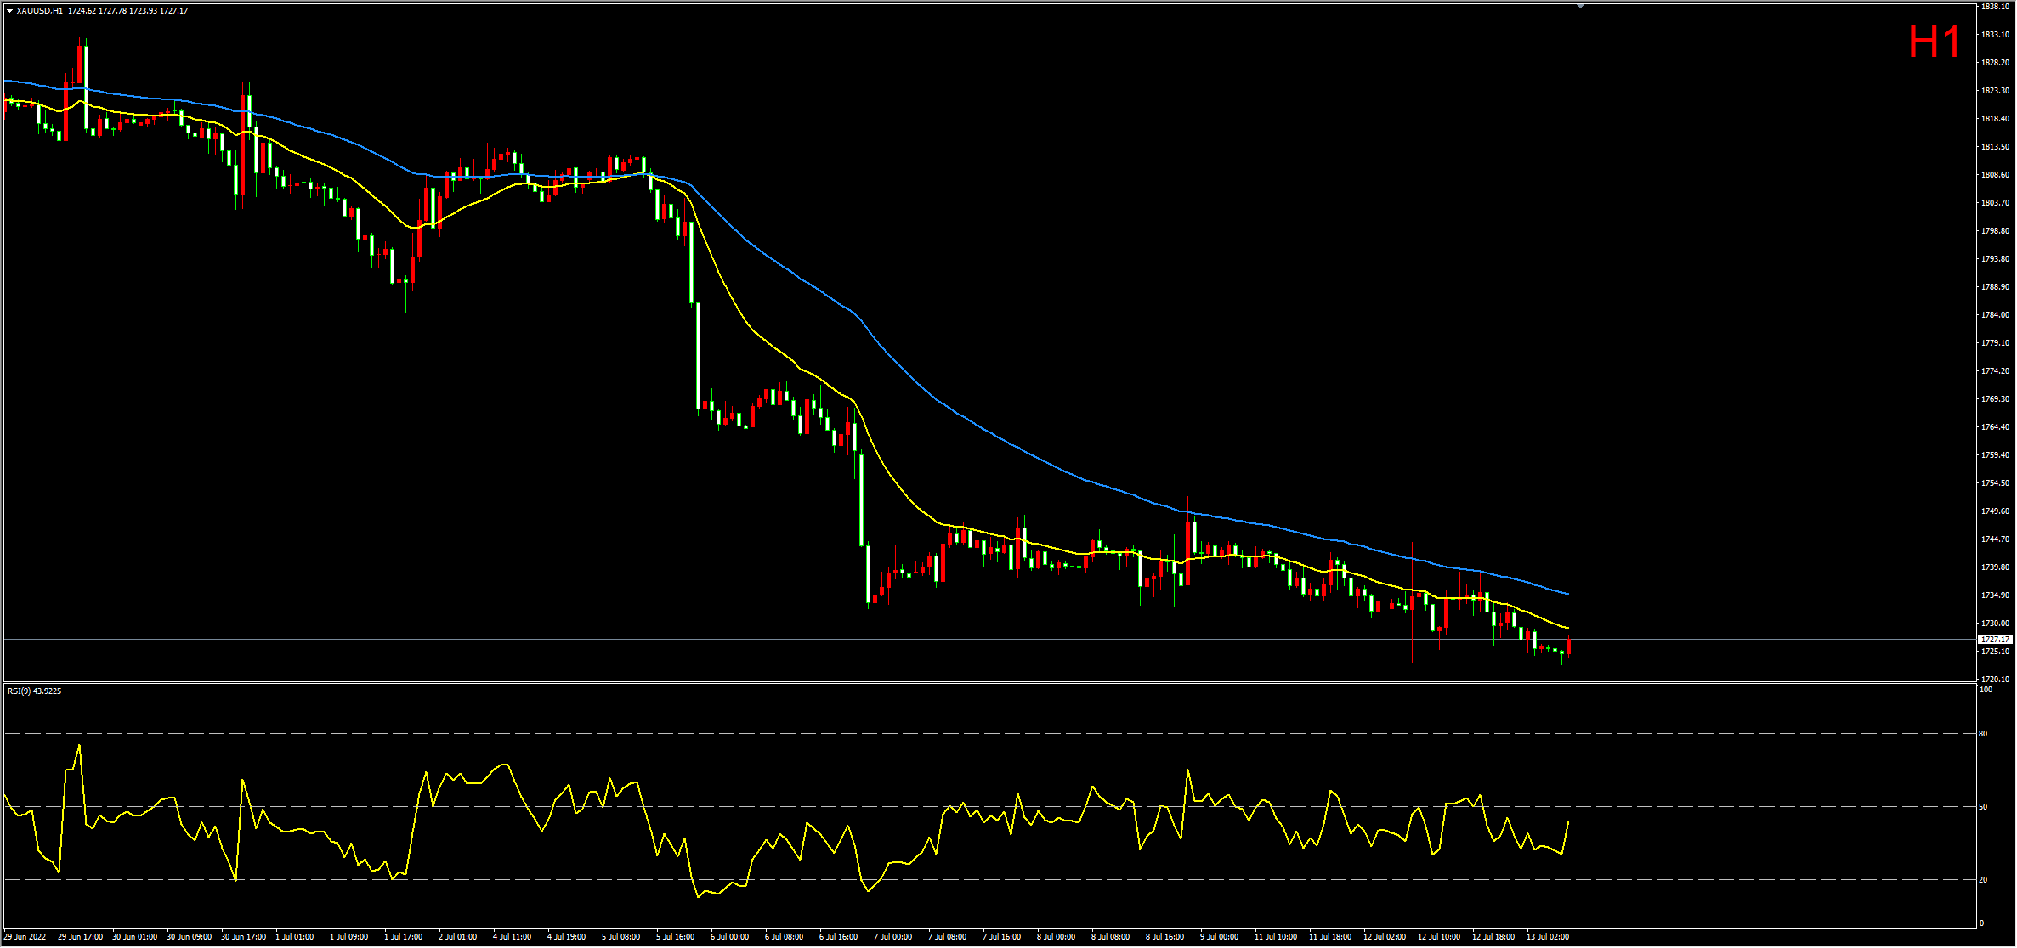The width and height of the screenshot is (2017, 948).
Task: Click the 29 Jun 2022 date label
Action: [x=25, y=937]
